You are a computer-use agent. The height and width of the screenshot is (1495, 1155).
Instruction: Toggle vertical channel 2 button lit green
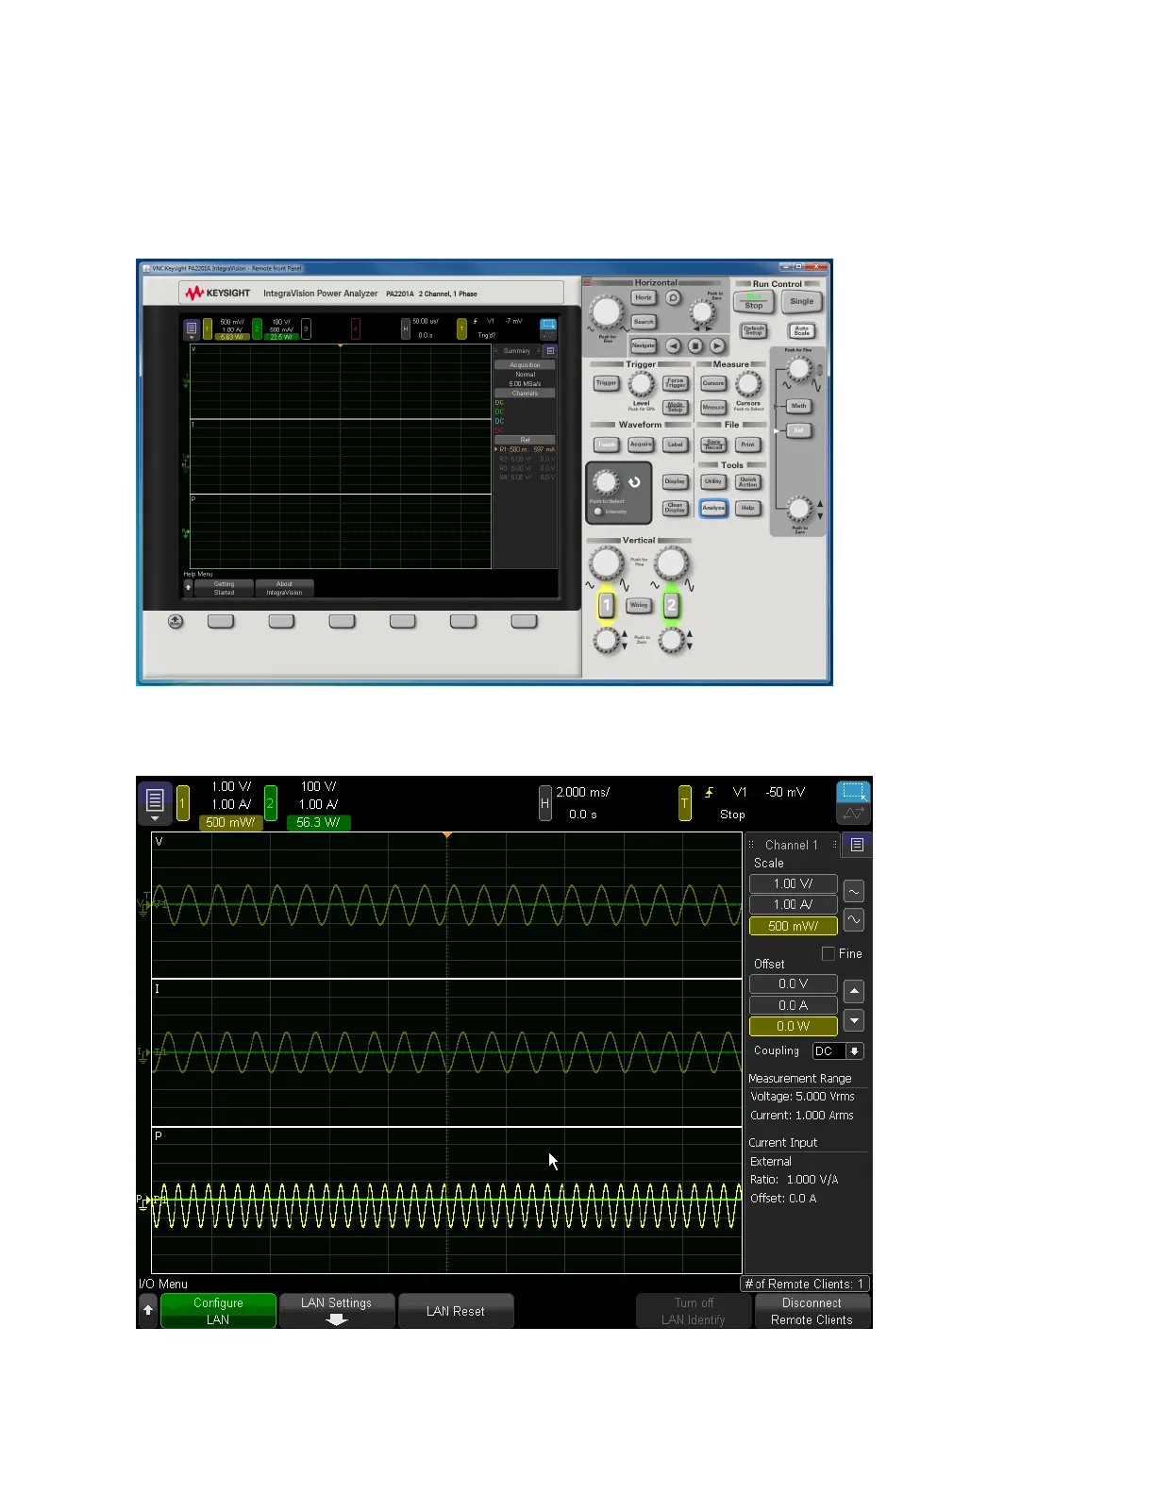(671, 605)
